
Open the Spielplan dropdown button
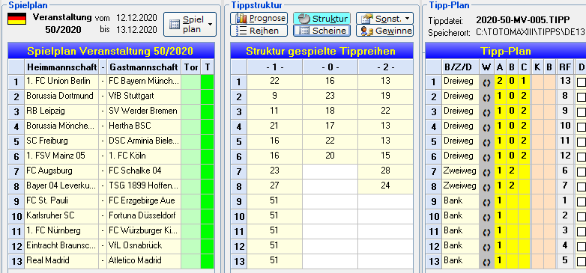(190, 24)
